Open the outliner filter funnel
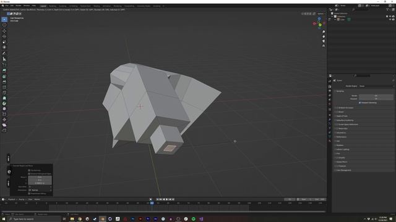 coord(387,10)
